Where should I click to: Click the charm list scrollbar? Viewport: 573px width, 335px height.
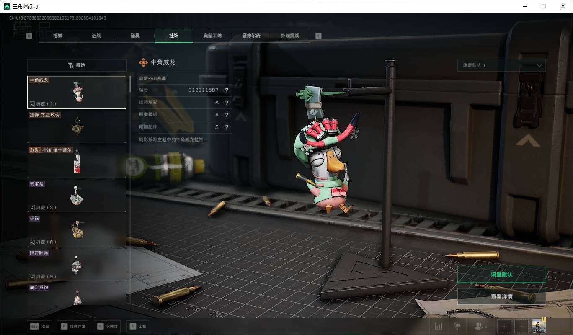[x=130, y=84]
